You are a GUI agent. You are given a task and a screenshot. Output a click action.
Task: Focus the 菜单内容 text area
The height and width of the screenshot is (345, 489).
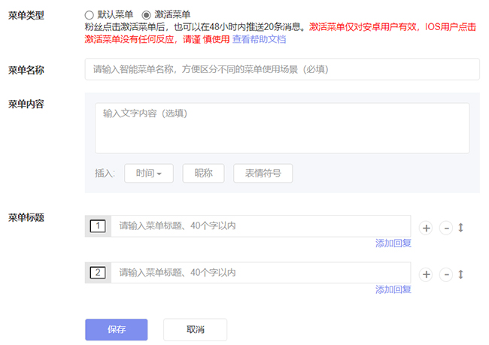coord(282,128)
